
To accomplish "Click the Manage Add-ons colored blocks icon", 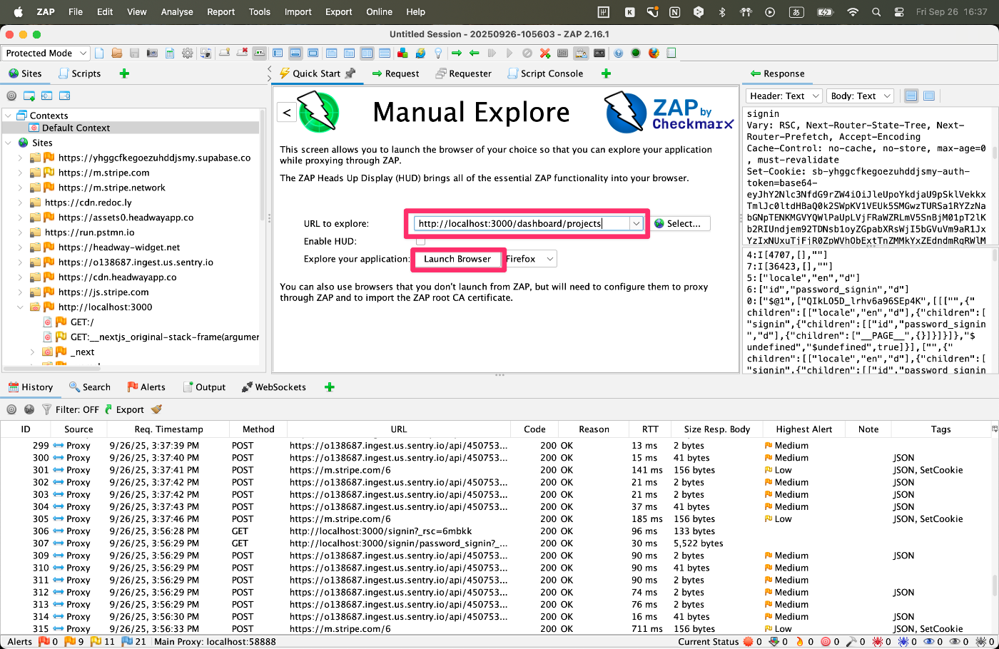I will [x=402, y=53].
